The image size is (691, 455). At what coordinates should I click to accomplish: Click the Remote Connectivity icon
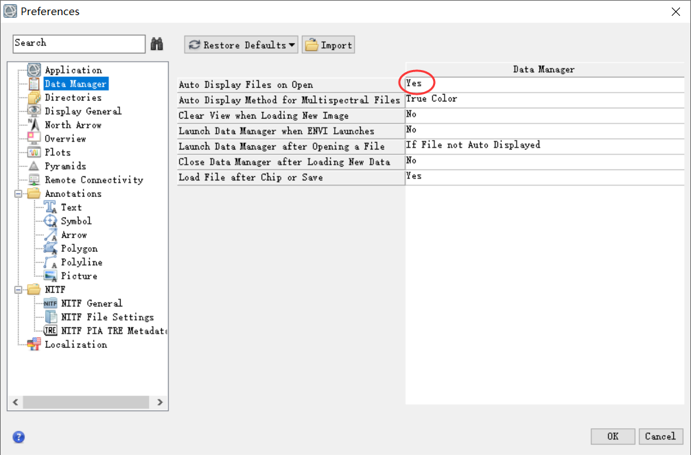[34, 180]
